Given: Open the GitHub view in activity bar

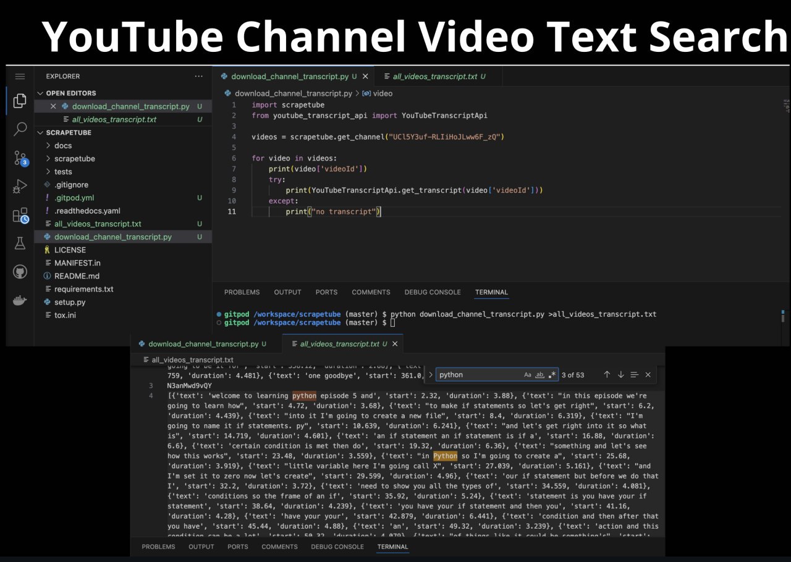Looking at the screenshot, I should click(x=20, y=272).
